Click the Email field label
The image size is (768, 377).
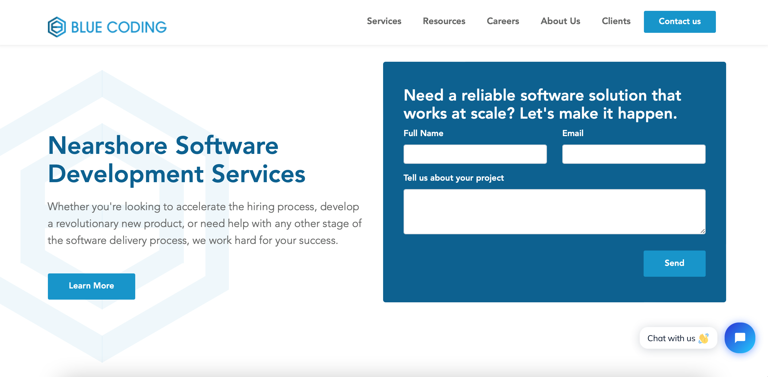(573, 133)
